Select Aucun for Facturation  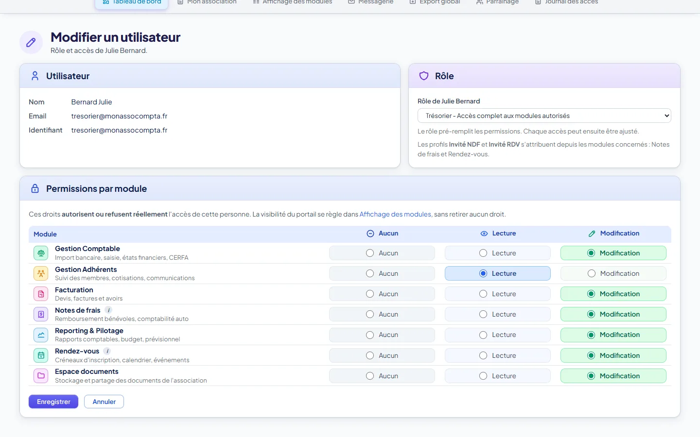(x=382, y=294)
